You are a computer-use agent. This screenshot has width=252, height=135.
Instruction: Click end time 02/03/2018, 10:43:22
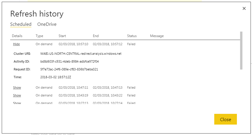coord(107,95)
